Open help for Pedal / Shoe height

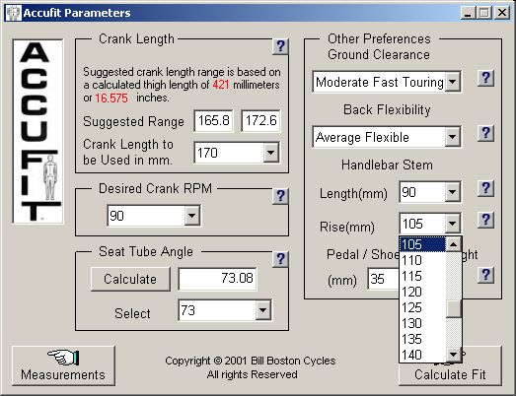pyautogui.click(x=486, y=276)
